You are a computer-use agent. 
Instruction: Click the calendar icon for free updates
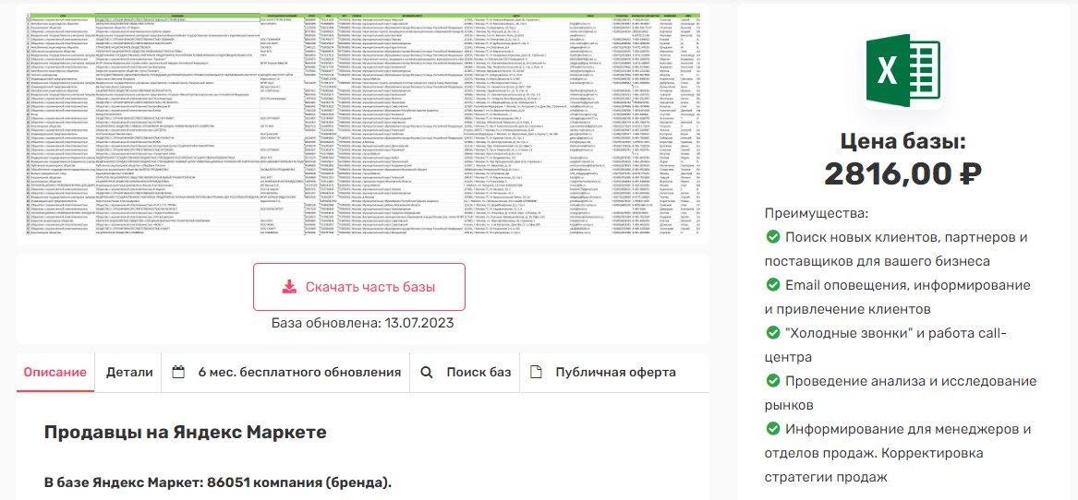tap(179, 373)
